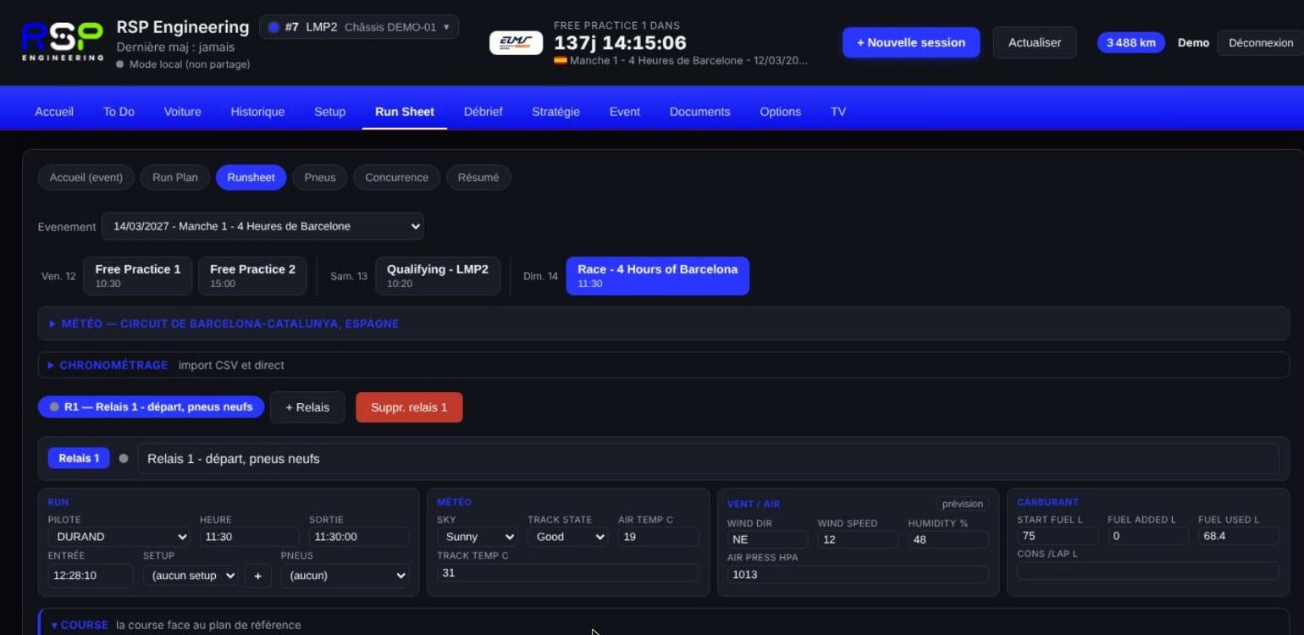Switch to the Résumé tab
The image size is (1304, 635).
[478, 177]
